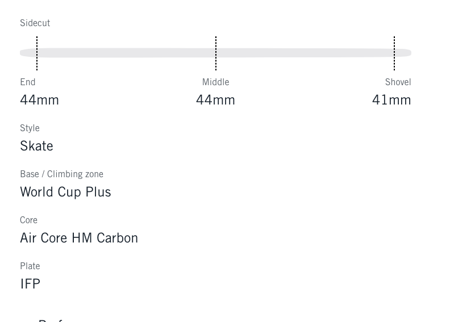
Task: Click the Core label
Action: tap(28, 220)
